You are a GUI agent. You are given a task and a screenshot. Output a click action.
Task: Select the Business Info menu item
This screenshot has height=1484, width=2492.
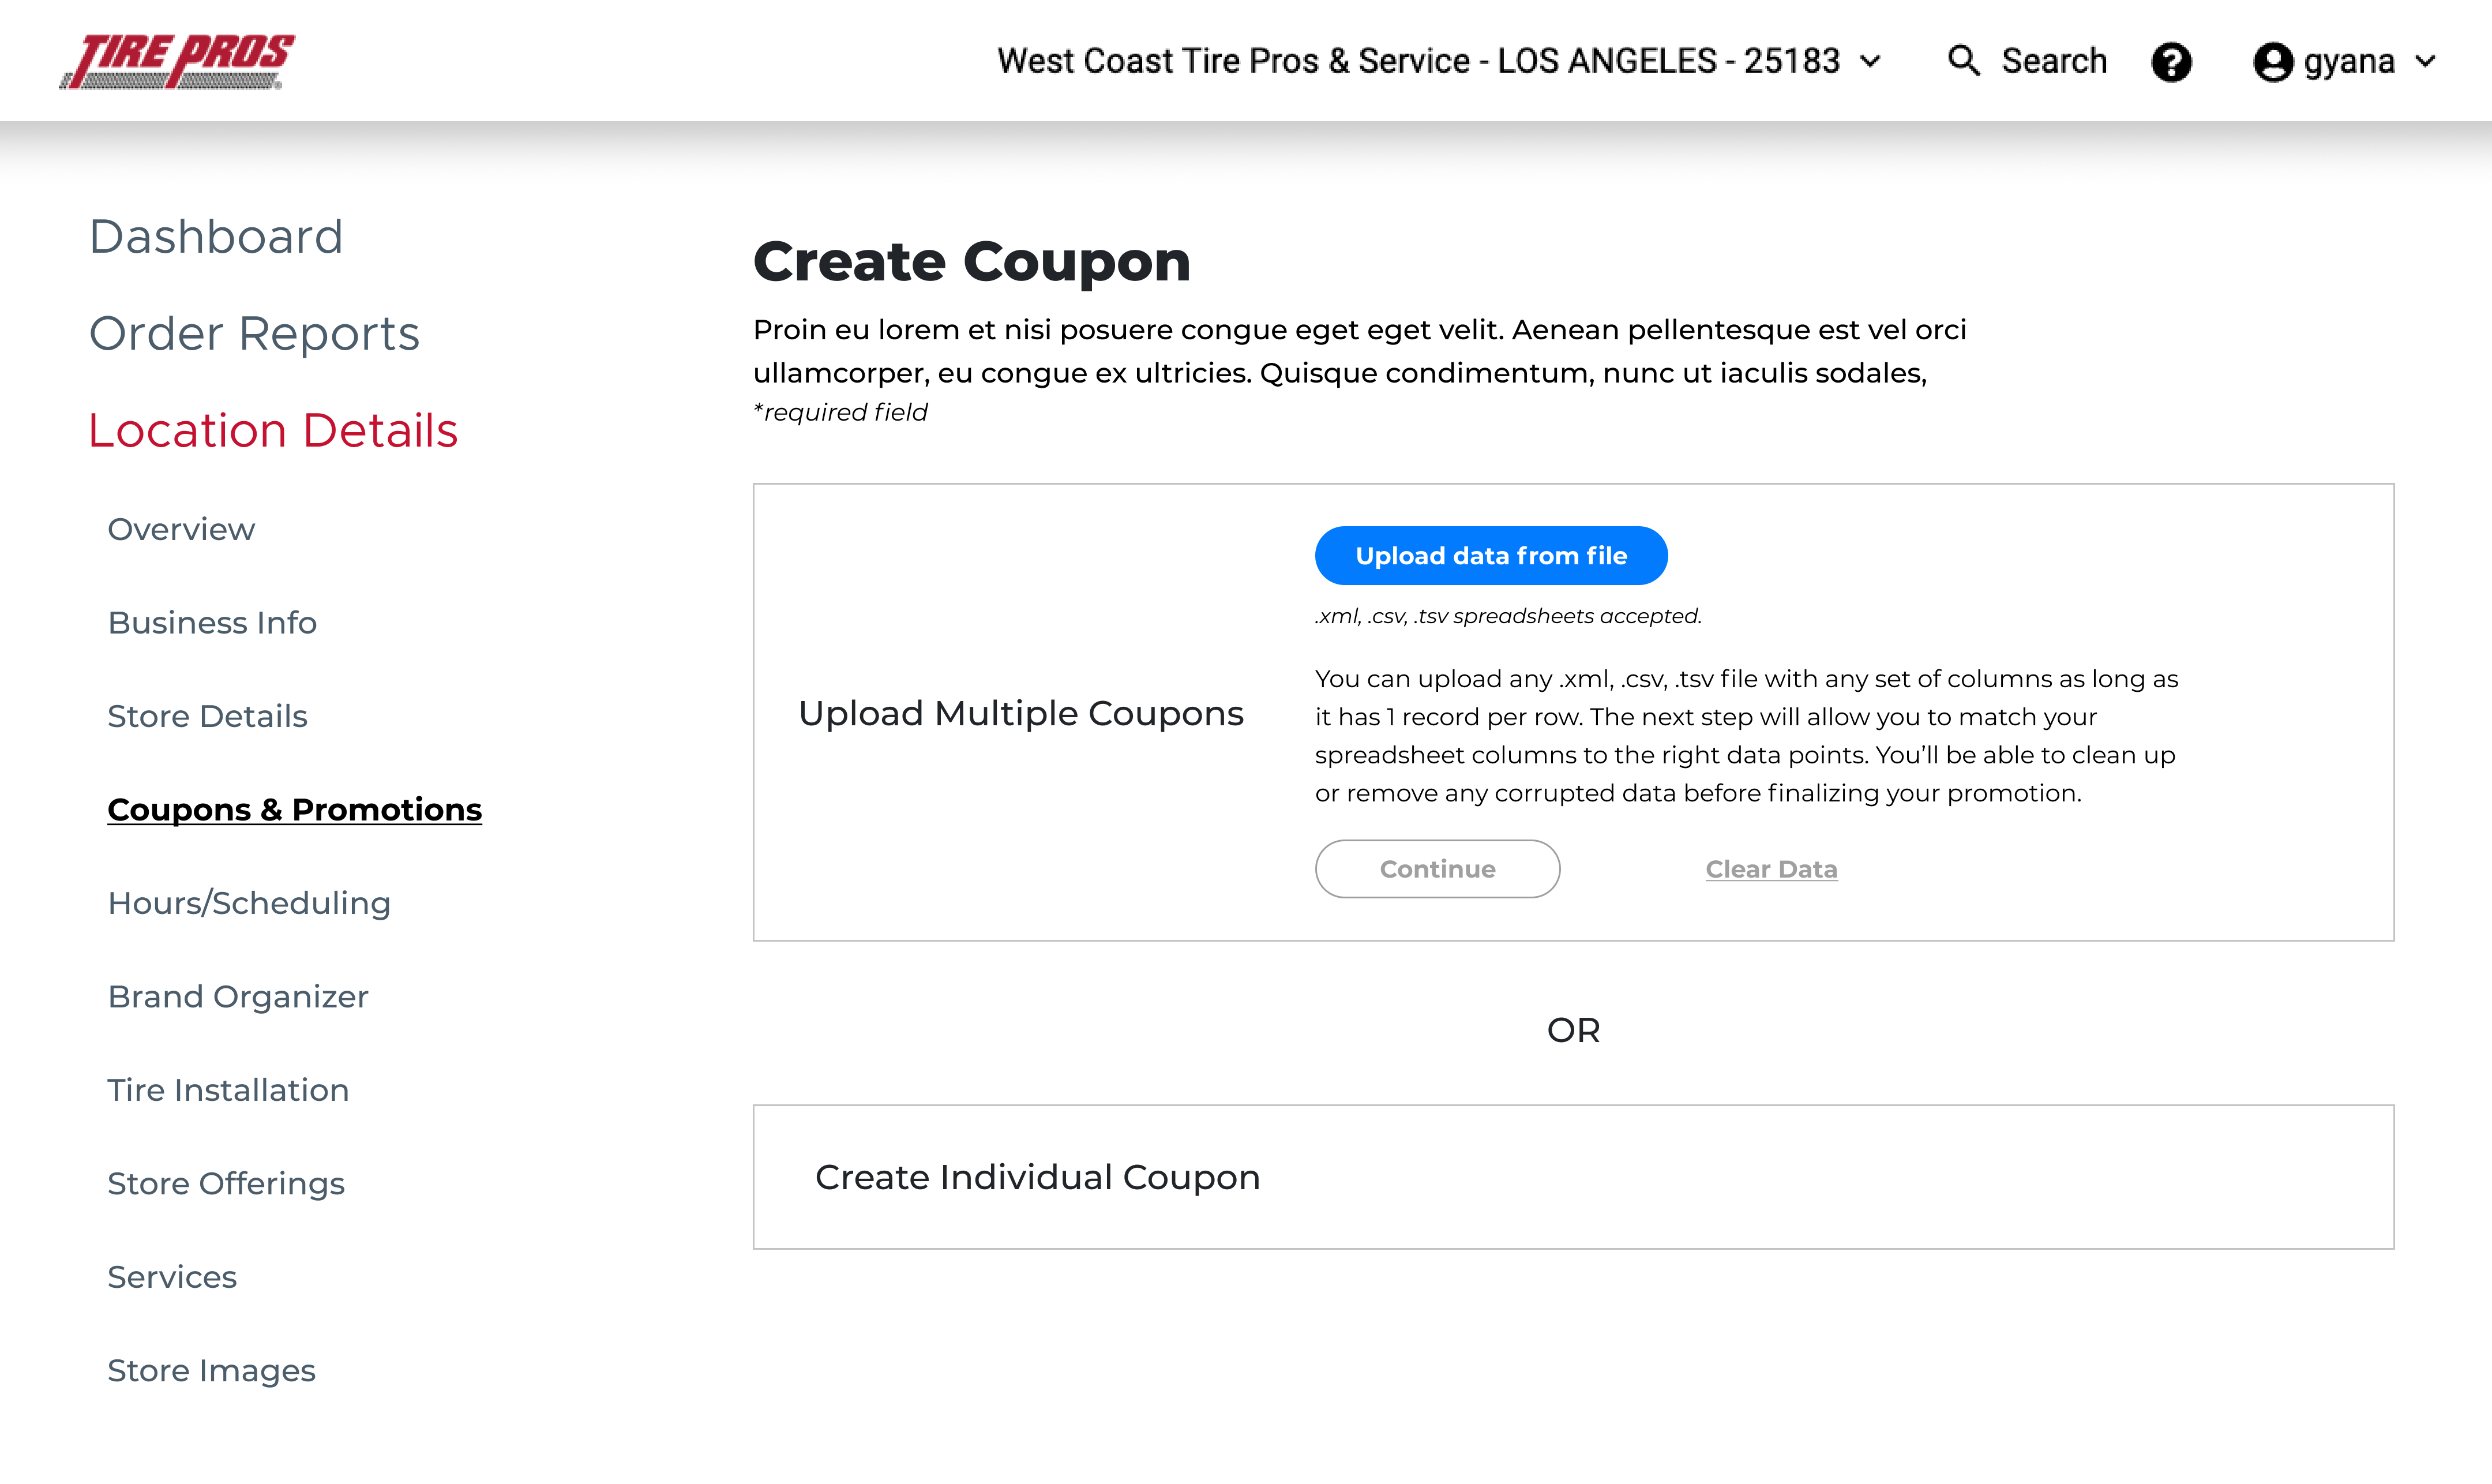coord(212,622)
